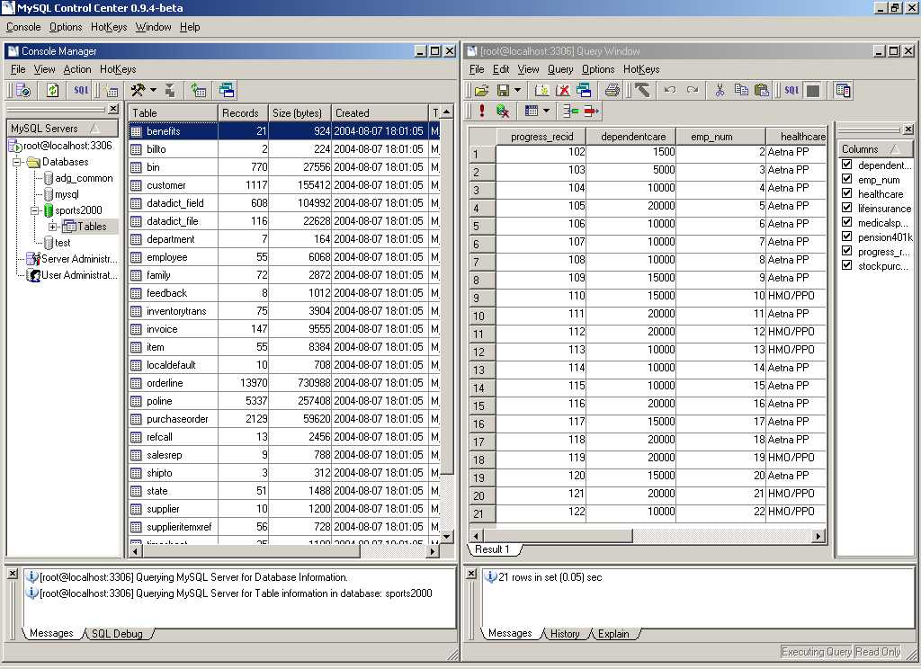
Task: Sort tables by the Size (bytes) header
Action: click(x=300, y=112)
